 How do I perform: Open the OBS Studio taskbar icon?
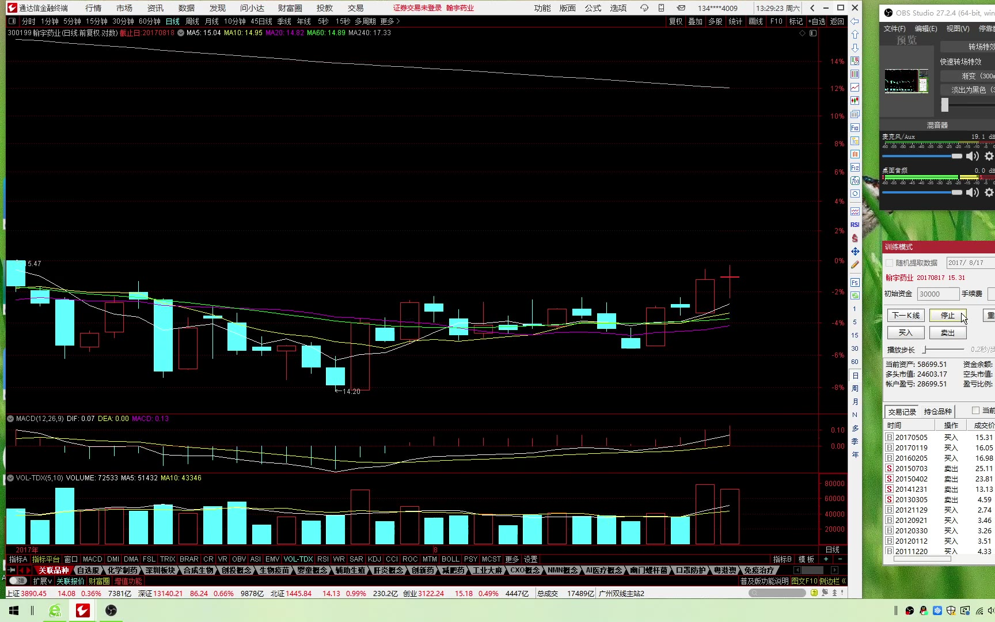coord(111,610)
